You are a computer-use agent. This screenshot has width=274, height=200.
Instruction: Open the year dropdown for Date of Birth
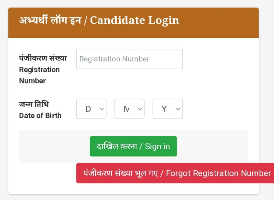(168, 109)
